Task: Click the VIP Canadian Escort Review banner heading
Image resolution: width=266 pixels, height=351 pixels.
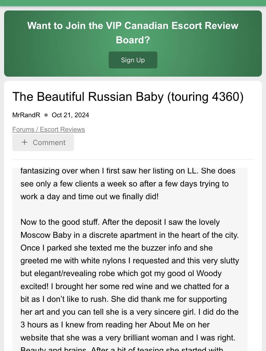Action: [x=133, y=33]
